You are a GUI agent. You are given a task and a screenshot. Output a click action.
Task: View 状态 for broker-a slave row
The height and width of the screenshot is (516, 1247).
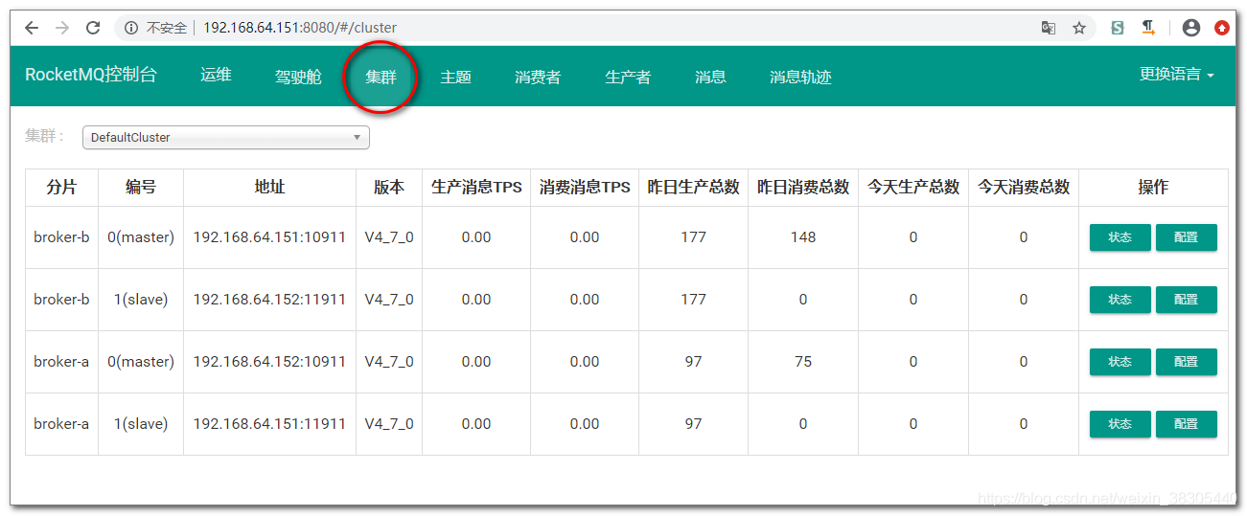1120,424
